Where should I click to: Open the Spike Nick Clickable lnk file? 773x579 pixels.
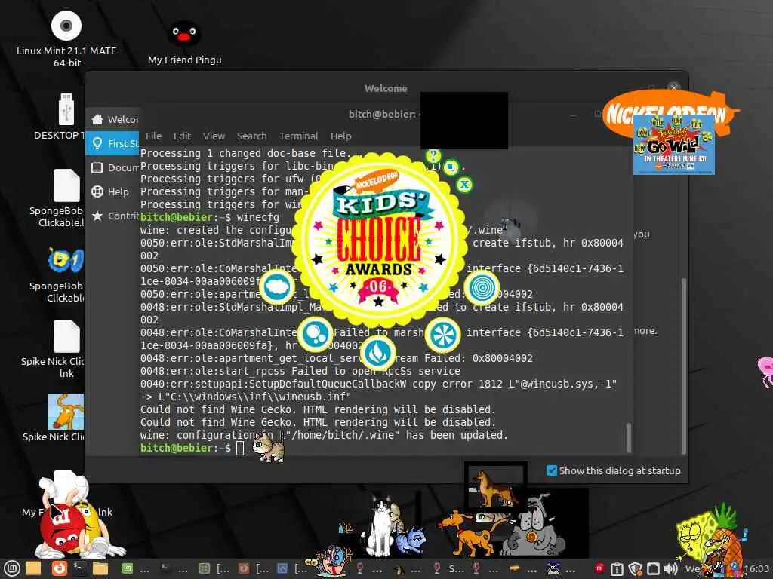tap(66, 336)
